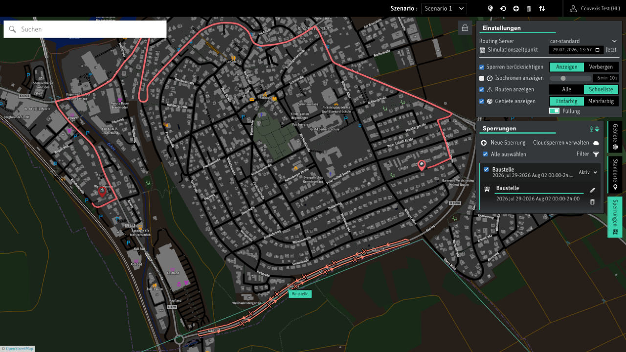Delete scenario using top bar trash icon
Screen dimensions: 626x352
[529, 8]
